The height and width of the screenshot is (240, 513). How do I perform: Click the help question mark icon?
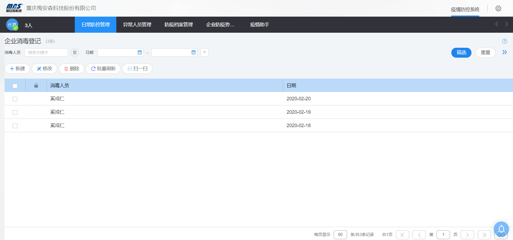pos(504,41)
